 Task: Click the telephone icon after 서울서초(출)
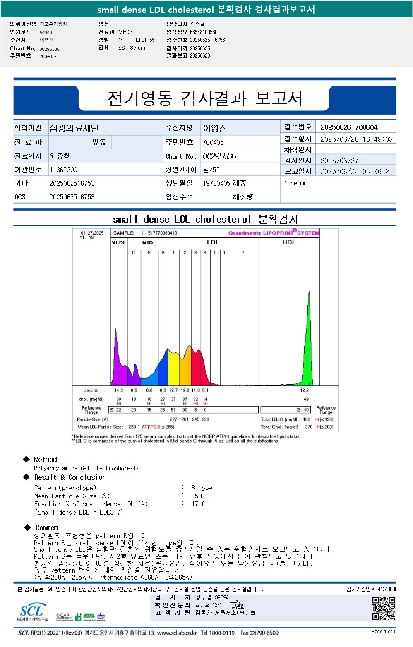click(253, 613)
